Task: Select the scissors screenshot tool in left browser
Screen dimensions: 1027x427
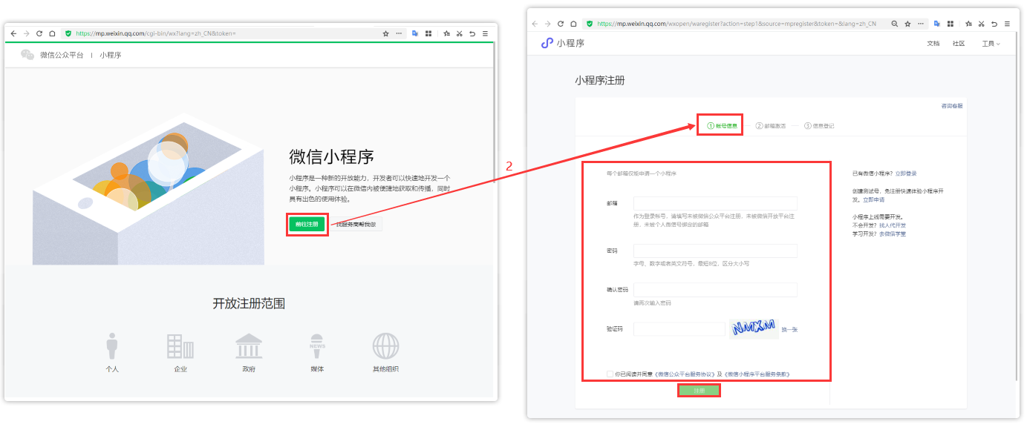Action: point(460,33)
